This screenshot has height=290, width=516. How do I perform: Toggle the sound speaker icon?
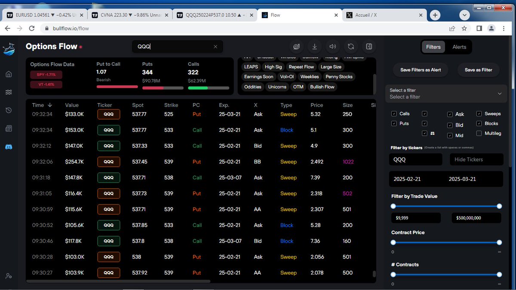[x=333, y=46]
